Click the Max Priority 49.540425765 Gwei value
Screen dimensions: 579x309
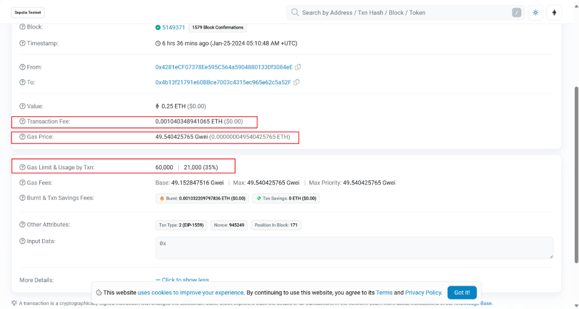point(369,183)
